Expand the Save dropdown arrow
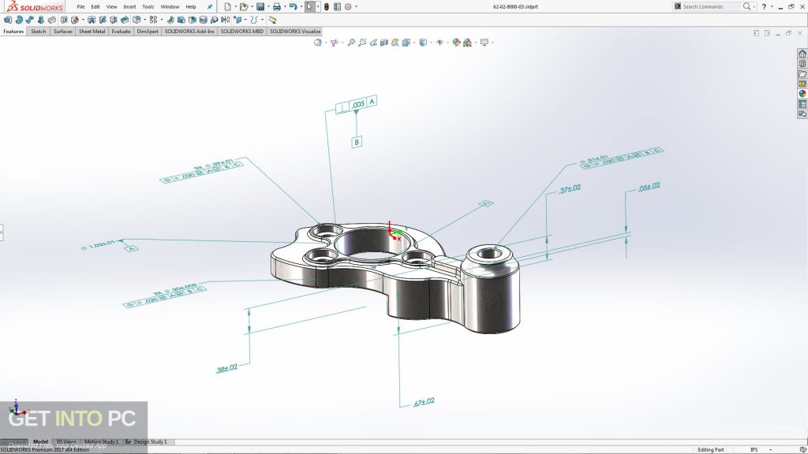 point(268,6)
